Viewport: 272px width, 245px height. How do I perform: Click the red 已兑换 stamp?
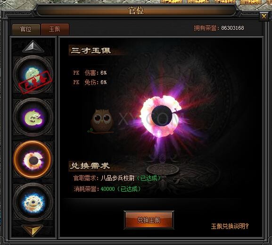tap(35, 82)
